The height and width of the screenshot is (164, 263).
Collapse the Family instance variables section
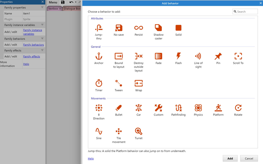click(42, 25)
